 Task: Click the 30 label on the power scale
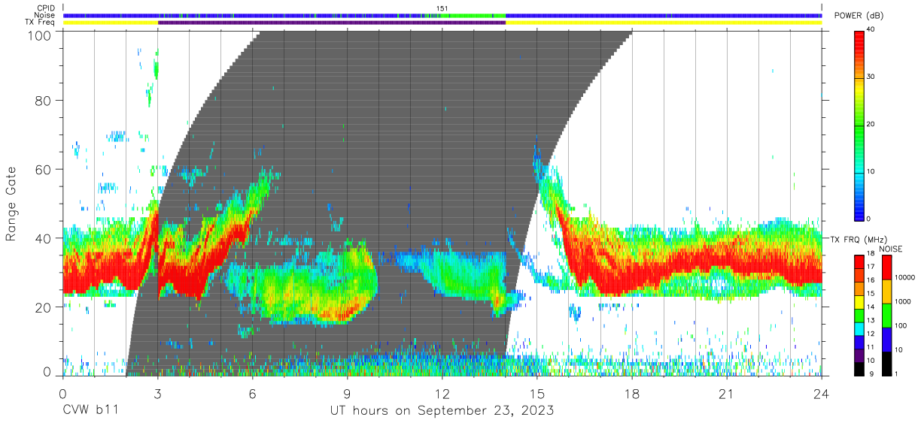coord(872,77)
